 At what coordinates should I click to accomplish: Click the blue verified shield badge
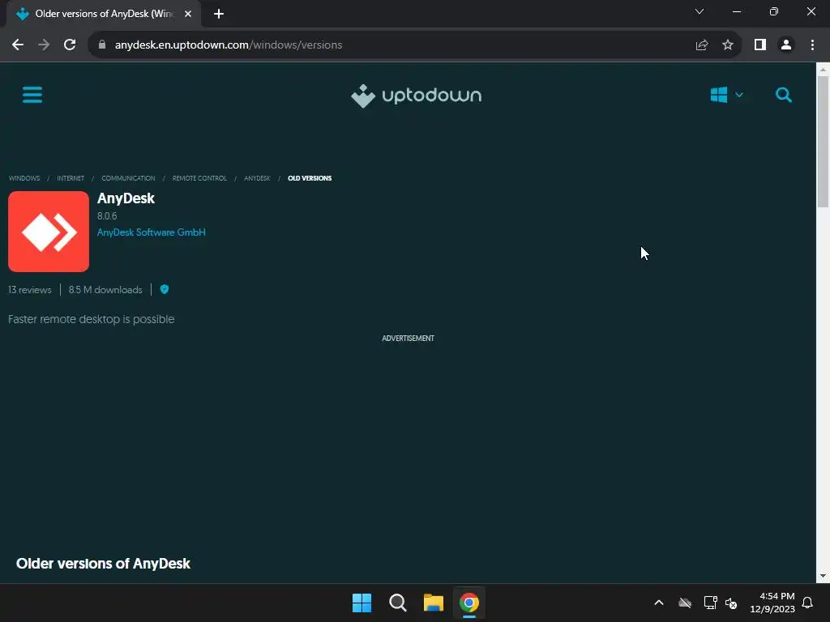[x=164, y=289]
